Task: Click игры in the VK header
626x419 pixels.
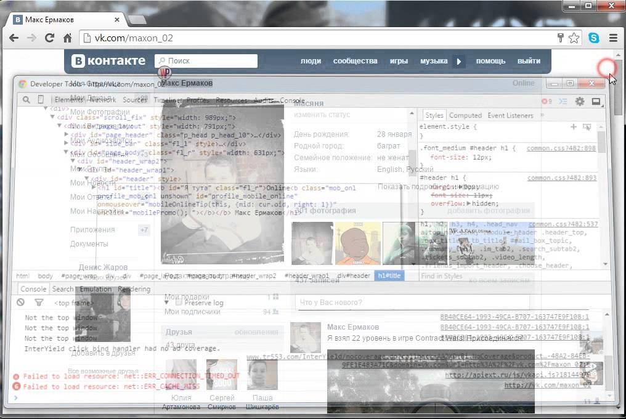Action: [399, 61]
